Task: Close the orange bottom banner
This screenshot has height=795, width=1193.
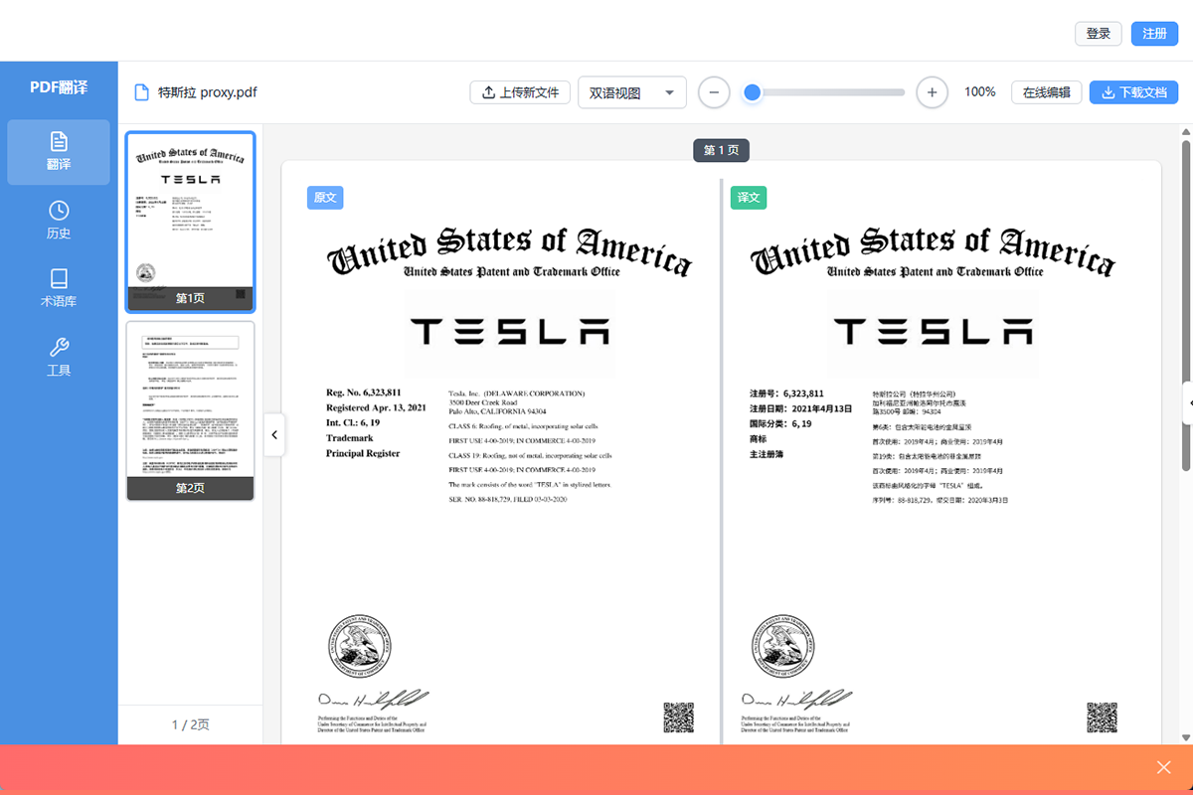Action: pyautogui.click(x=1164, y=767)
